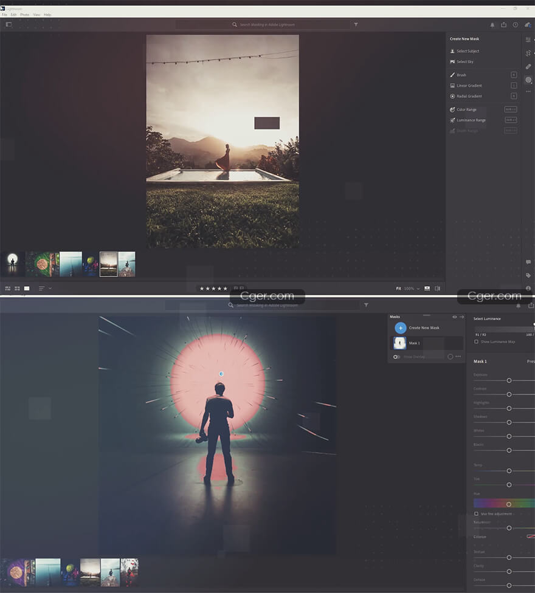Pick the Brush mask tool
Image resolution: width=535 pixels, height=593 pixels.
pos(458,75)
